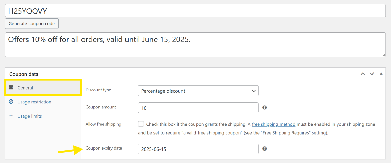Screen dimensions: 391x163
Task: Click the Coupon amount field
Action: [198, 108]
